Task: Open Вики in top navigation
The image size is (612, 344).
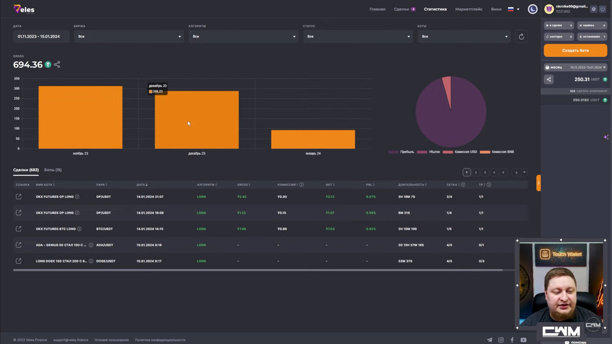Action: pyautogui.click(x=496, y=9)
